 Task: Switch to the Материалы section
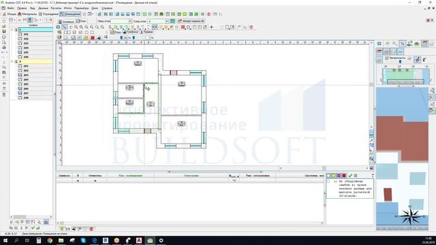pyautogui.click(x=27, y=14)
